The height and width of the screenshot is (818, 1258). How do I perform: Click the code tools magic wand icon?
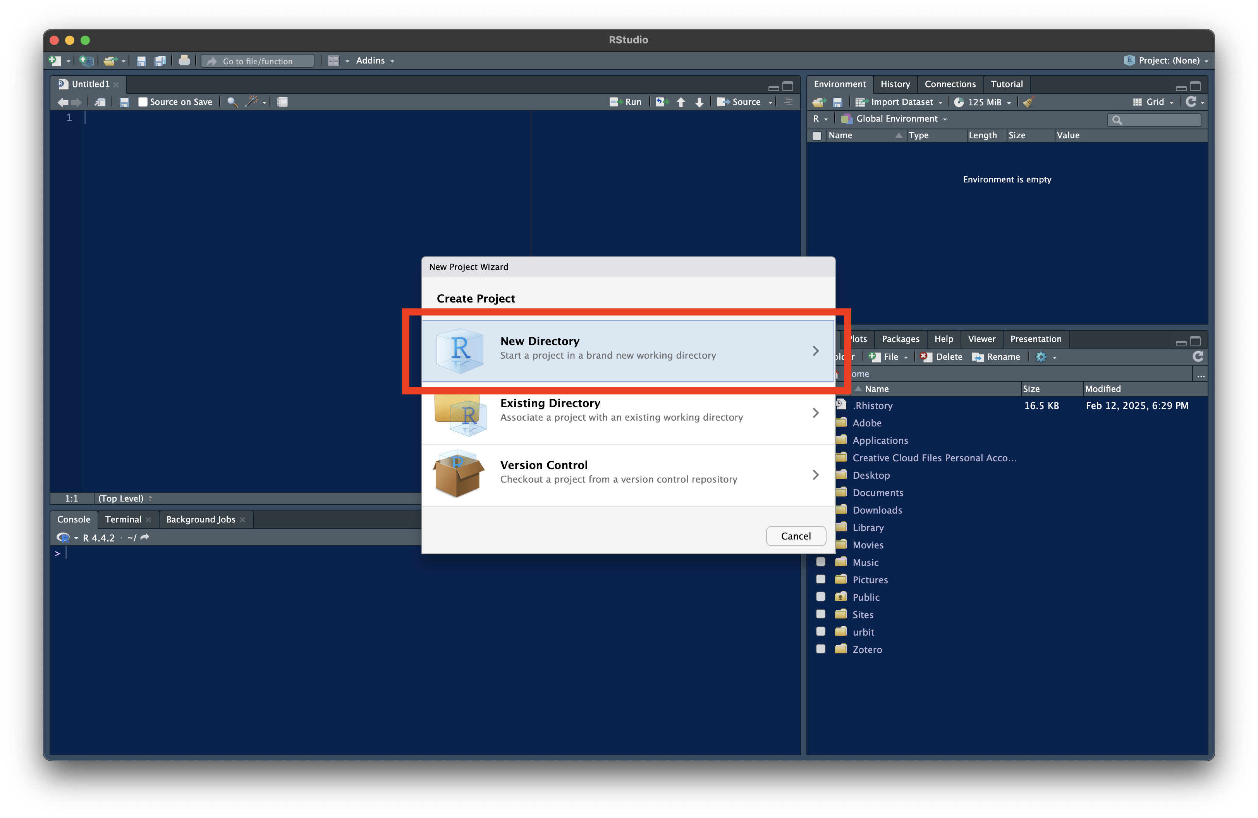(x=252, y=101)
